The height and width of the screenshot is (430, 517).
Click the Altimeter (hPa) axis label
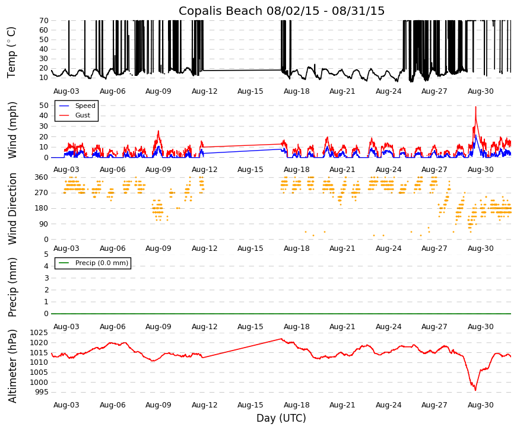tap(12, 366)
